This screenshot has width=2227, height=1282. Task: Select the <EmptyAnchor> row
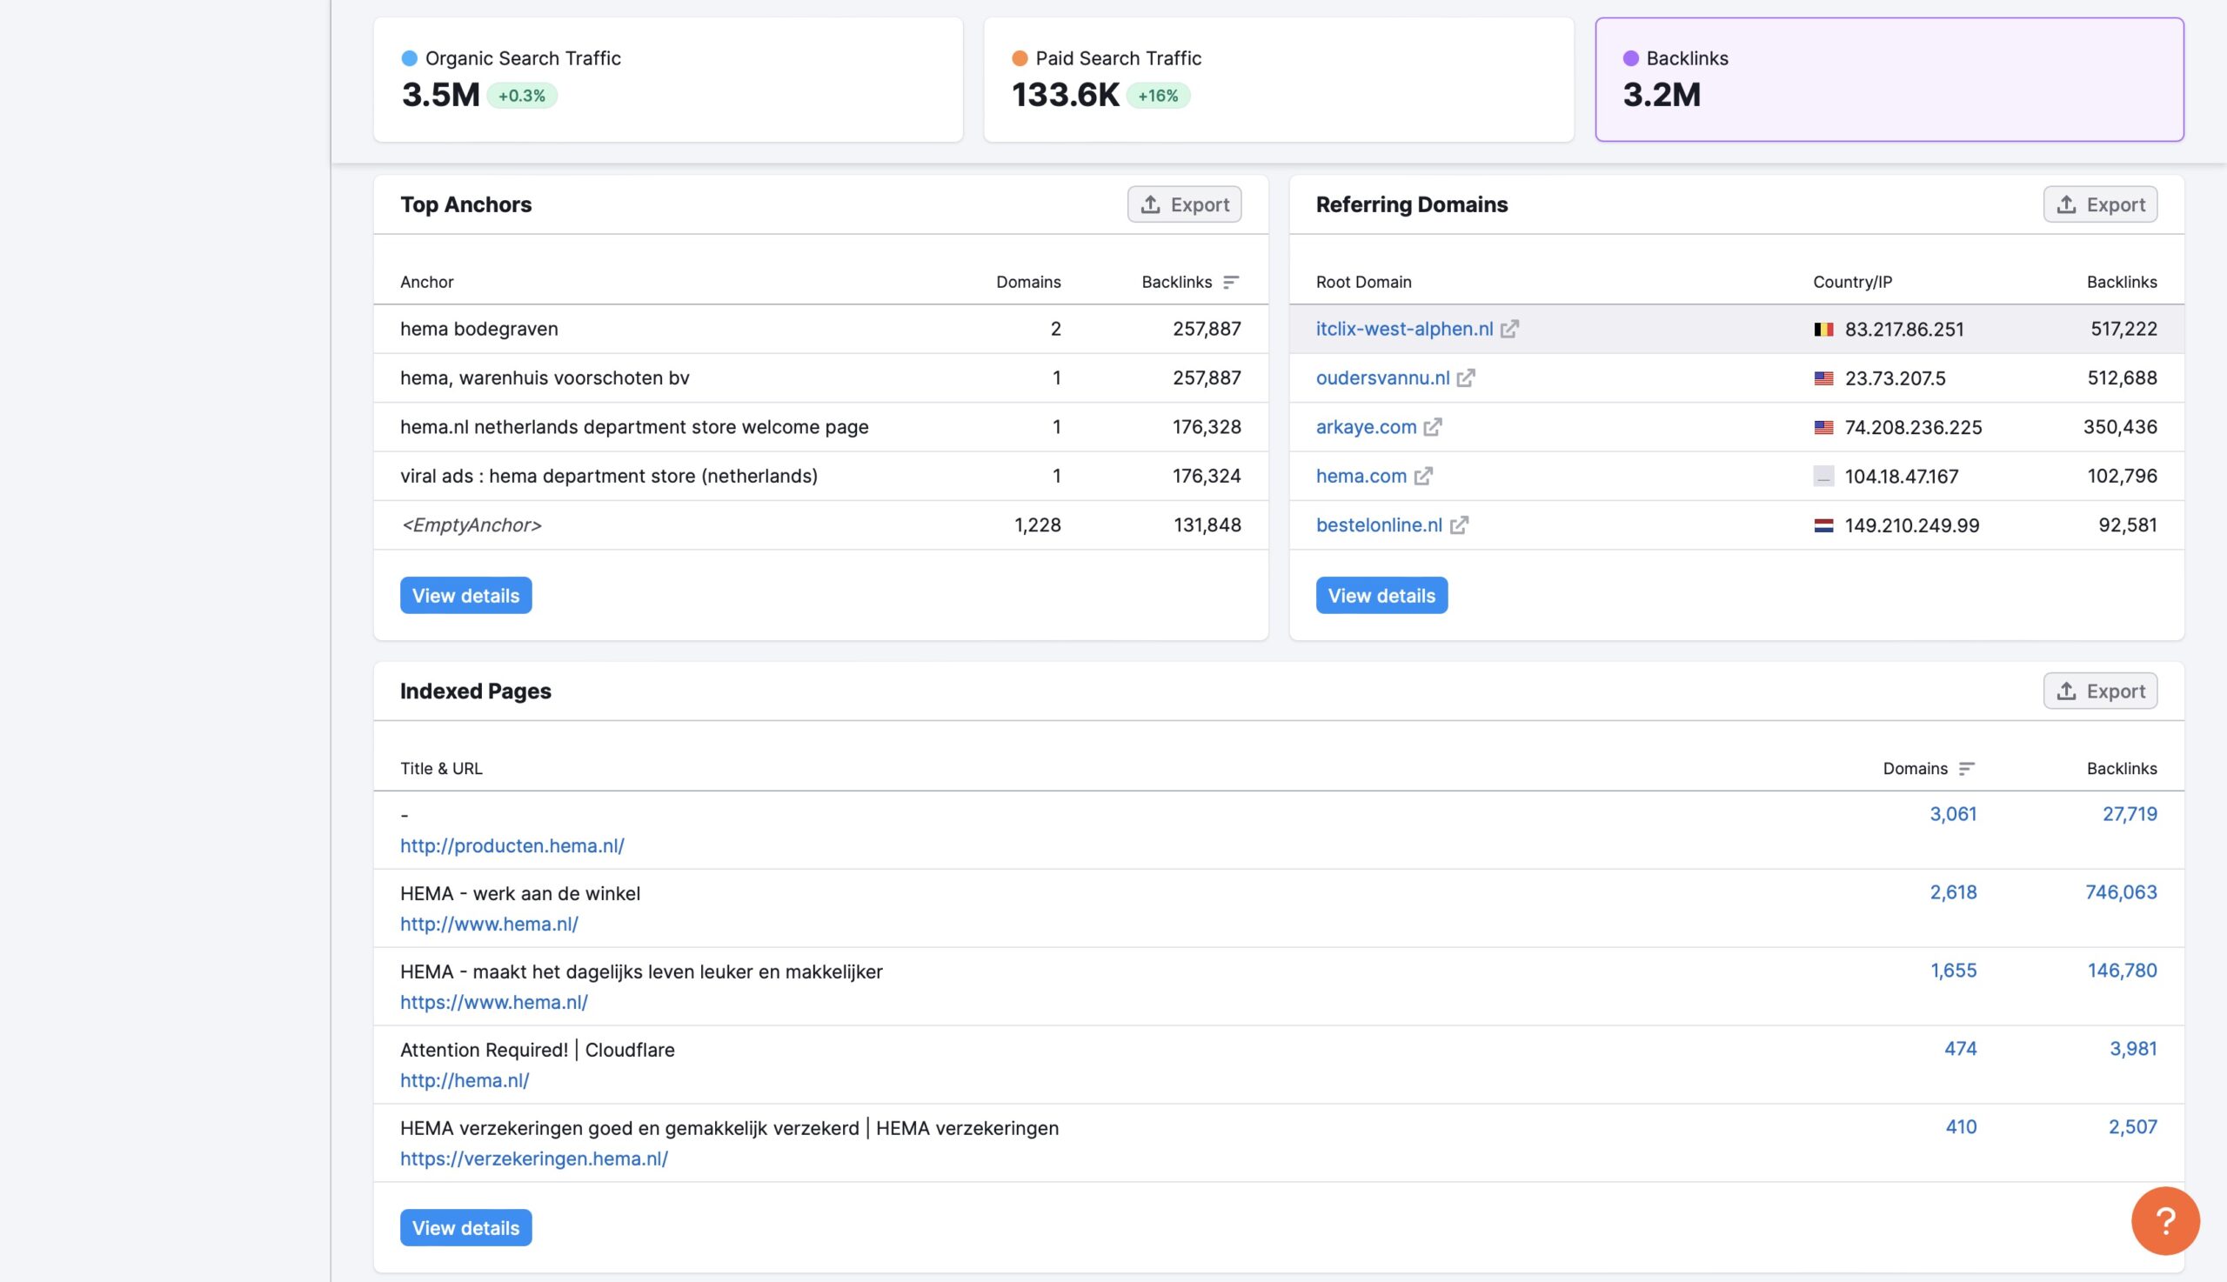pos(820,525)
